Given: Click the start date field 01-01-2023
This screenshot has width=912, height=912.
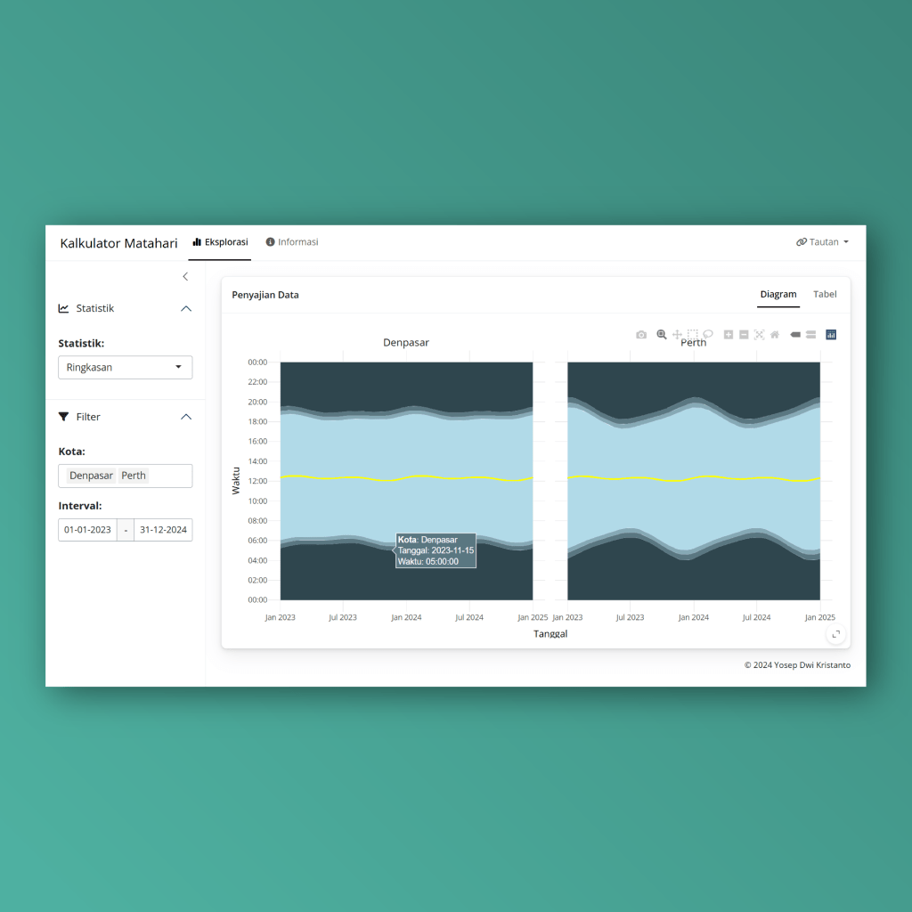Looking at the screenshot, I should [x=87, y=530].
